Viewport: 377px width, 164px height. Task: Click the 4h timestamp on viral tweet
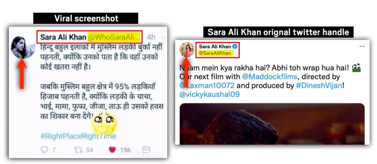151,37
